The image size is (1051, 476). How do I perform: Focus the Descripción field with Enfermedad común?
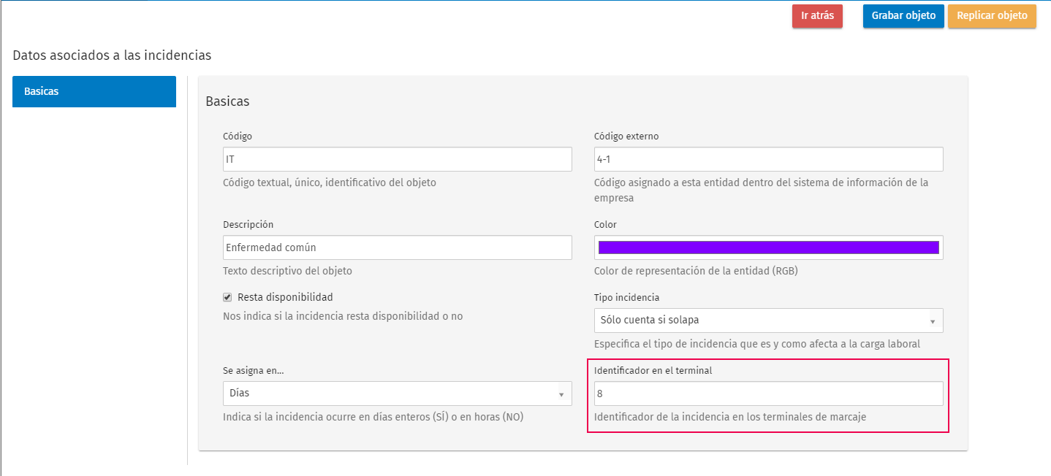[x=398, y=247]
